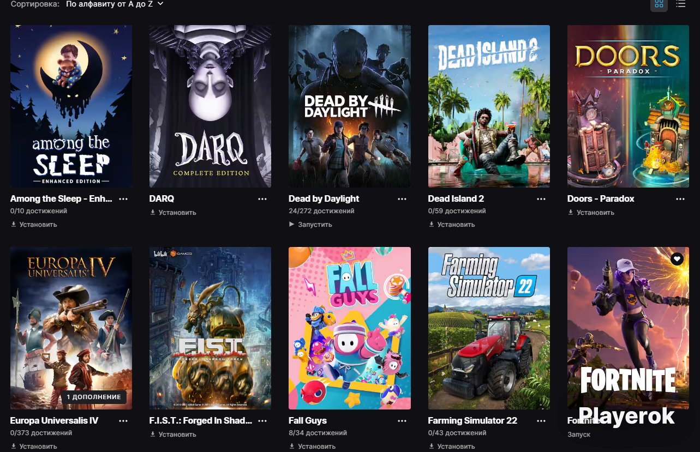Screen dimensions: 700x452
Task: Open three-dot menu for F.I.S.T.
Action: [263, 421]
